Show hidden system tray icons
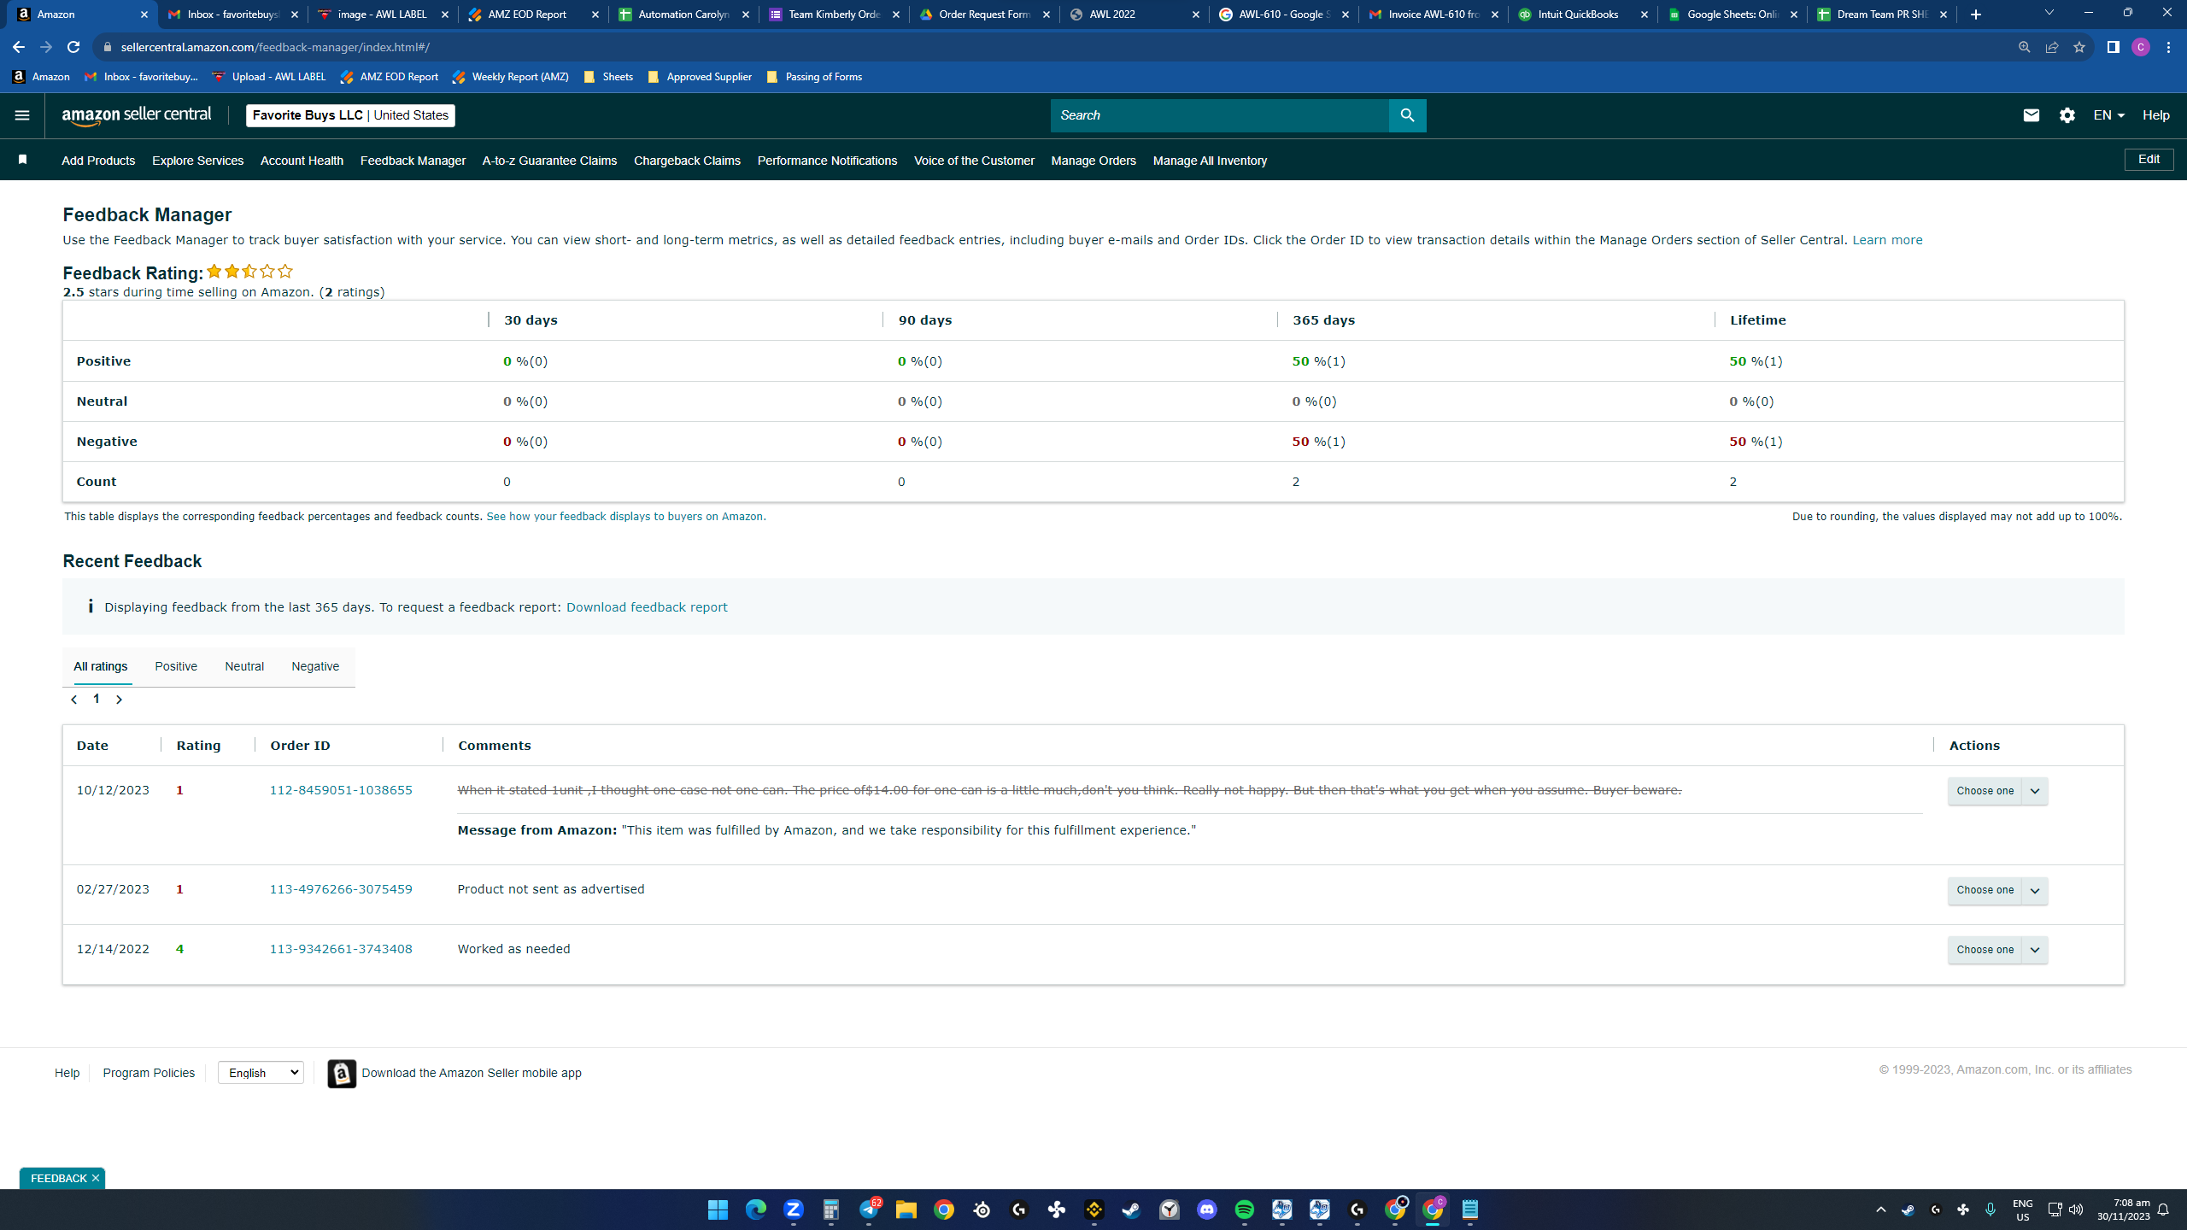 point(1880,1209)
